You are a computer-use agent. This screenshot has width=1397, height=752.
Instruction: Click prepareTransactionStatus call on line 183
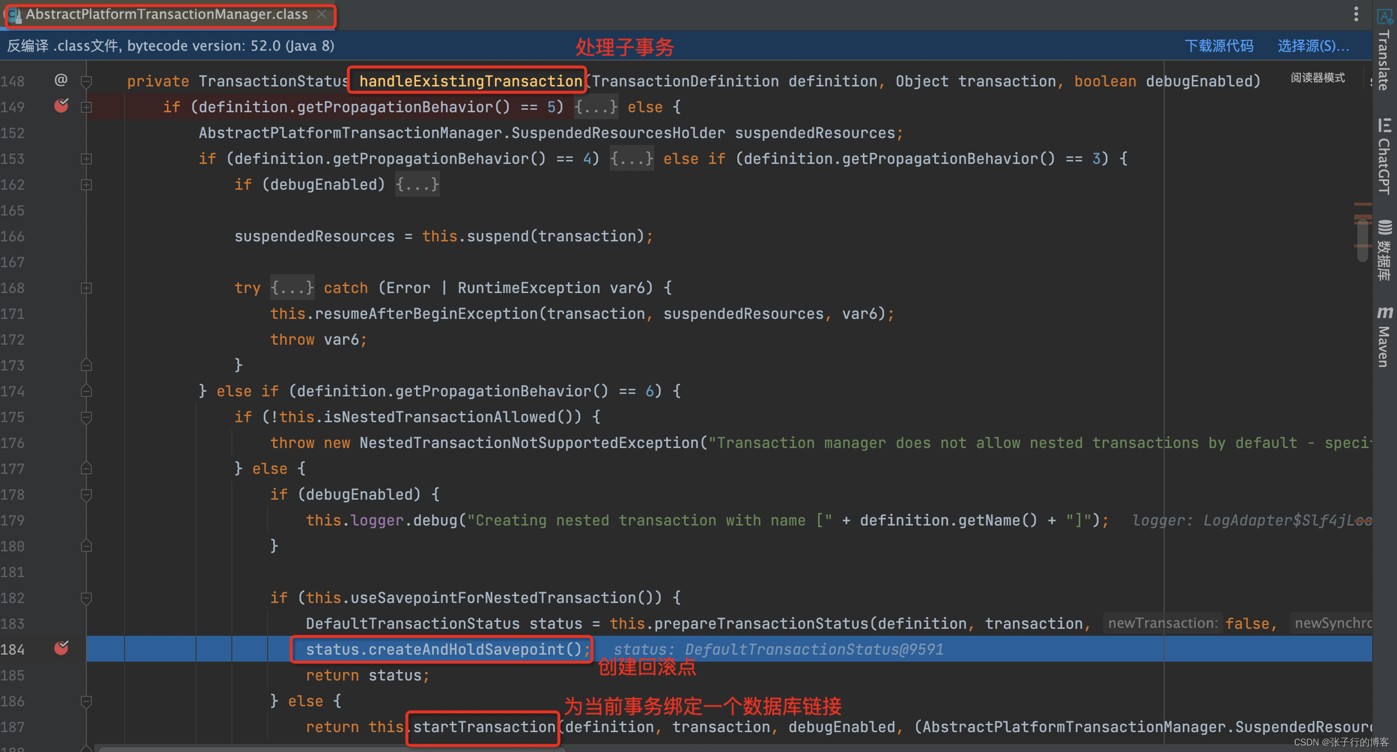pyautogui.click(x=762, y=624)
